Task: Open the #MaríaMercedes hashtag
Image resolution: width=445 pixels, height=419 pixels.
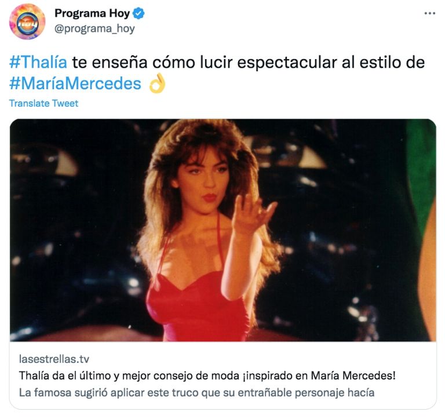Action: click(x=75, y=83)
